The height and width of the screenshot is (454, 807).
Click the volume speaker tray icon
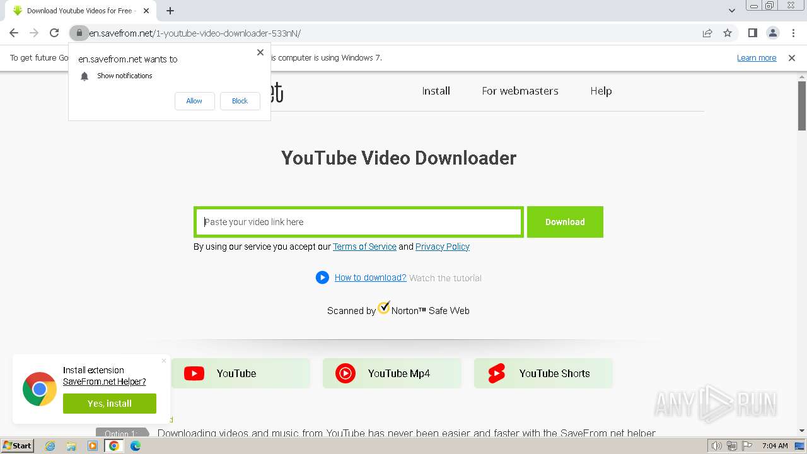(717, 446)
